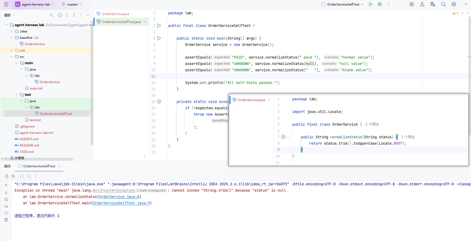Toggle scroll to end in the console
The width and height of the screenshot is (471, 241).
pyautogui.click(x=6, y=206)
